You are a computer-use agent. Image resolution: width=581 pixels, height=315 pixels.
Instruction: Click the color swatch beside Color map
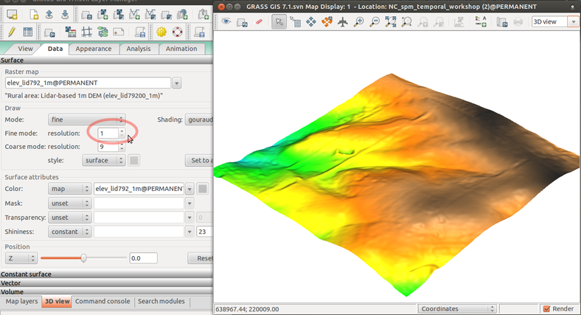click(202, 189)
